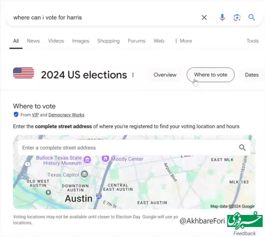Select the Overview chip
265x237 pixels.
(x=165, y=75)
